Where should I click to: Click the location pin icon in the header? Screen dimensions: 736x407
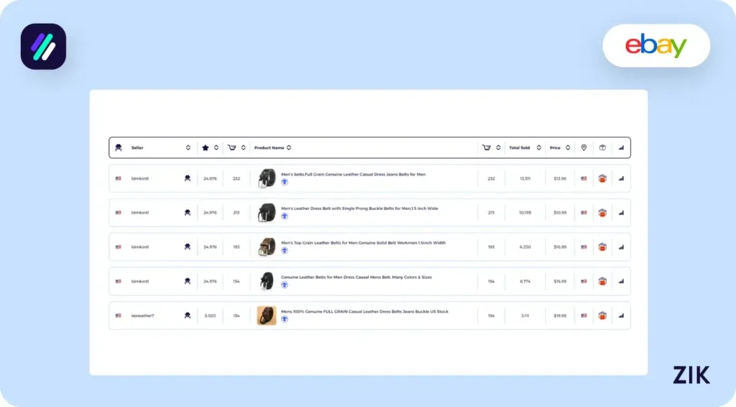pos(584,147)
